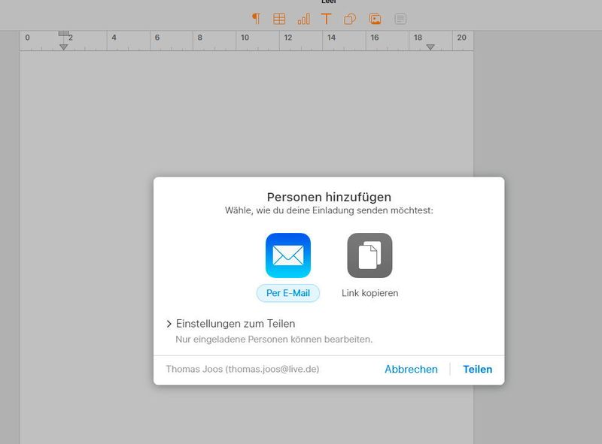Insert a table via toolbar icon
602x444 pixels.
point(279,19)
